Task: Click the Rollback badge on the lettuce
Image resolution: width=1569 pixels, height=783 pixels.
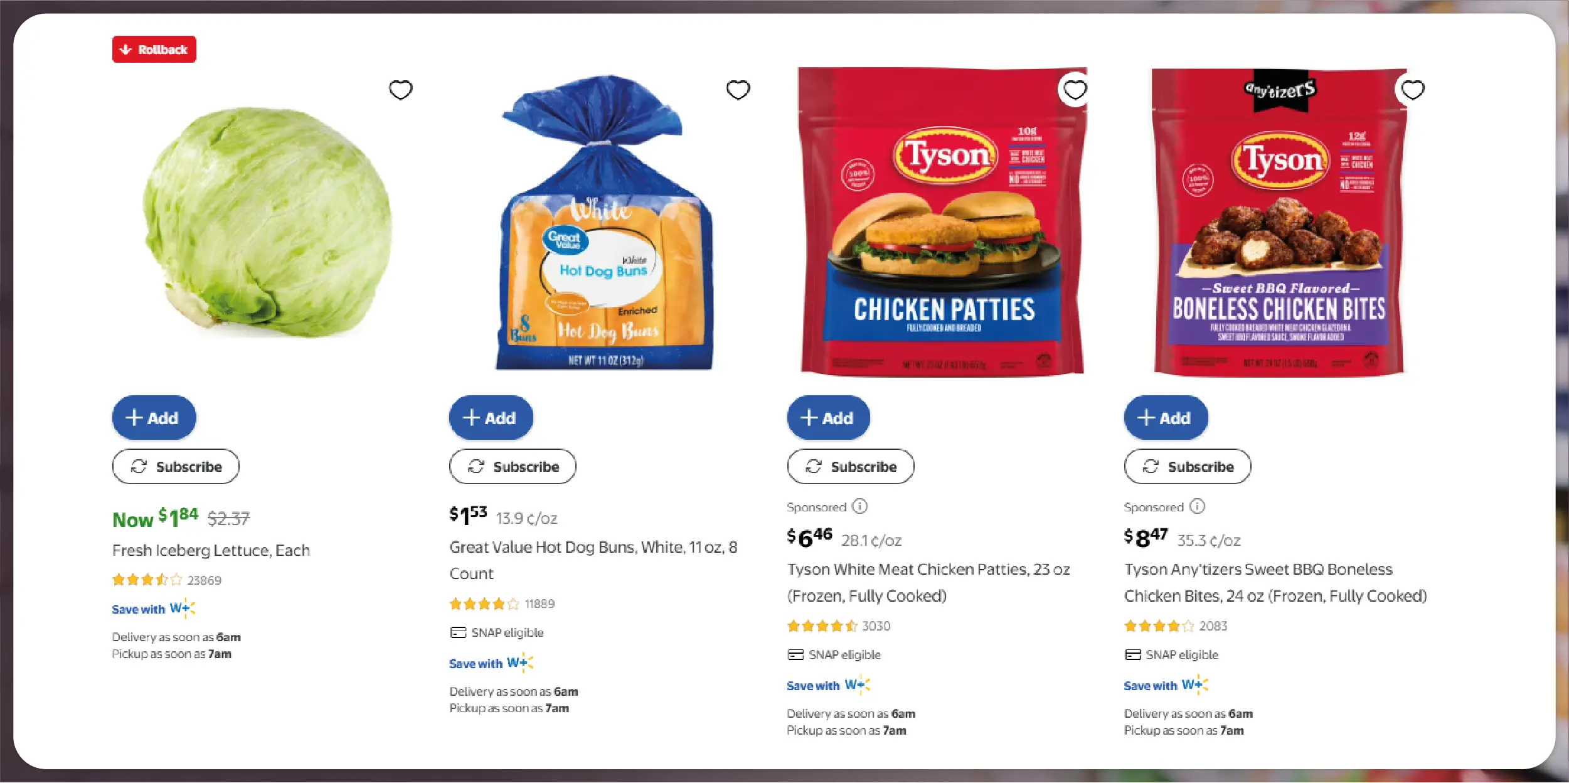Action: tap(154, 50)
